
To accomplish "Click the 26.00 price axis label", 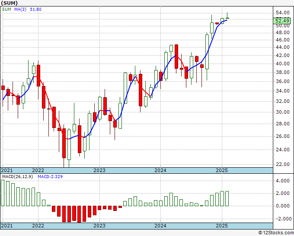I will tap(283, 136).
